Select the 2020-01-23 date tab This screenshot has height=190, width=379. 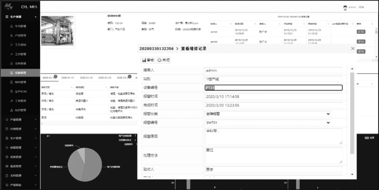[105, 78]
